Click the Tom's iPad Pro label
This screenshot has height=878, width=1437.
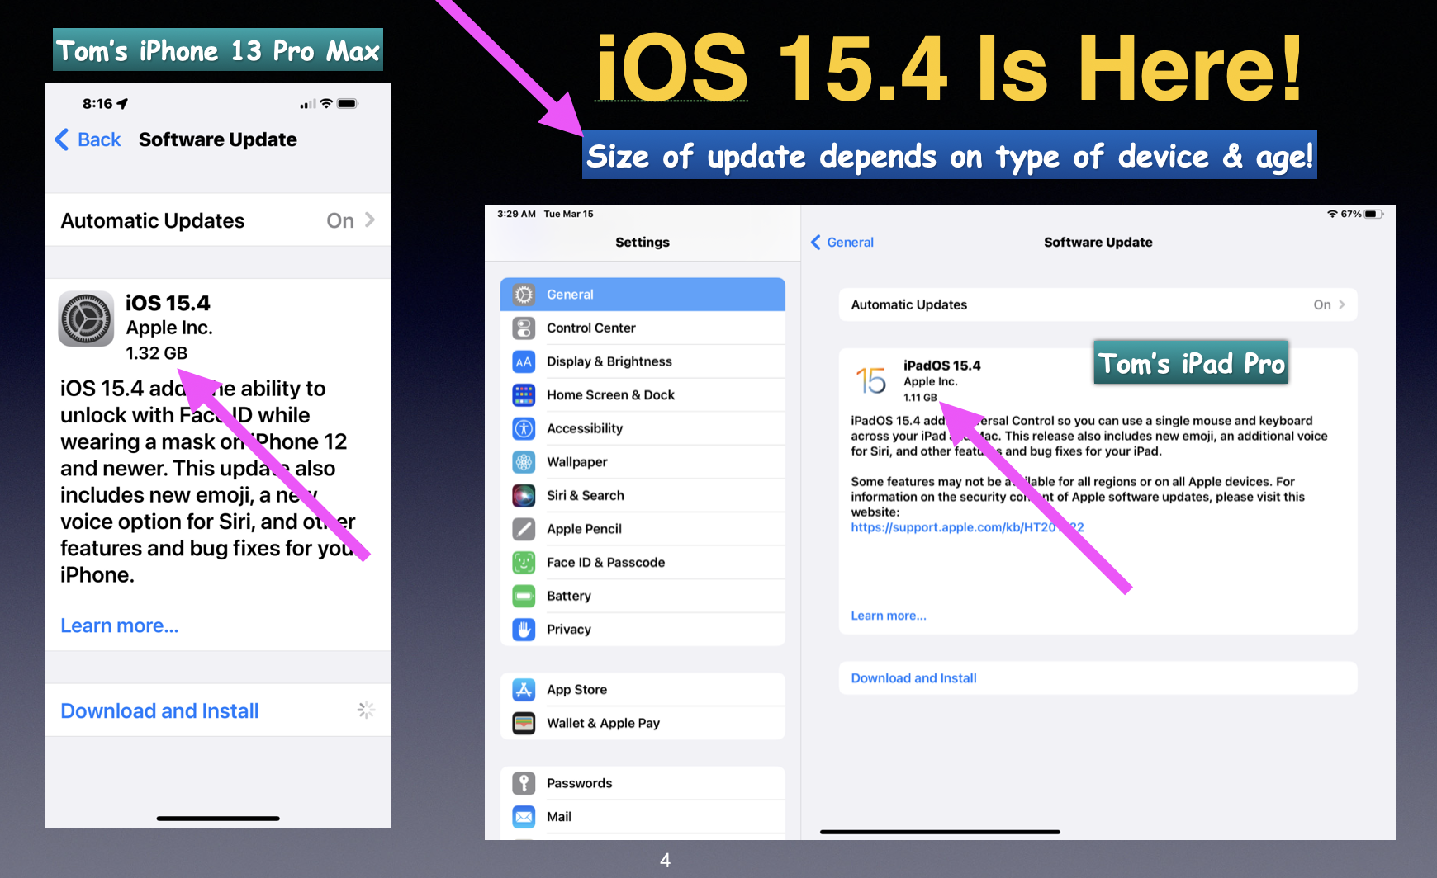[1191, 363]
